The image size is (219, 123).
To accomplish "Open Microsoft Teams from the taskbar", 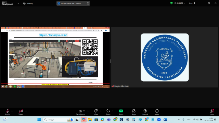I will pos(109,120).
